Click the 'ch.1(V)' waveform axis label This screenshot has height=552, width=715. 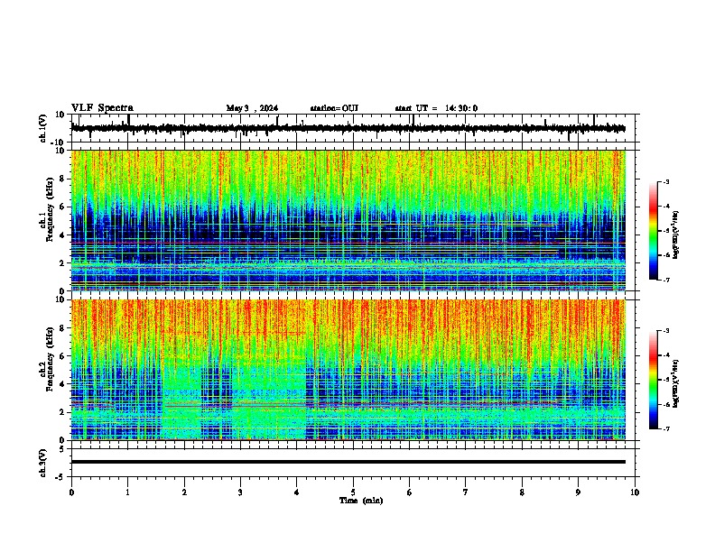43,128
